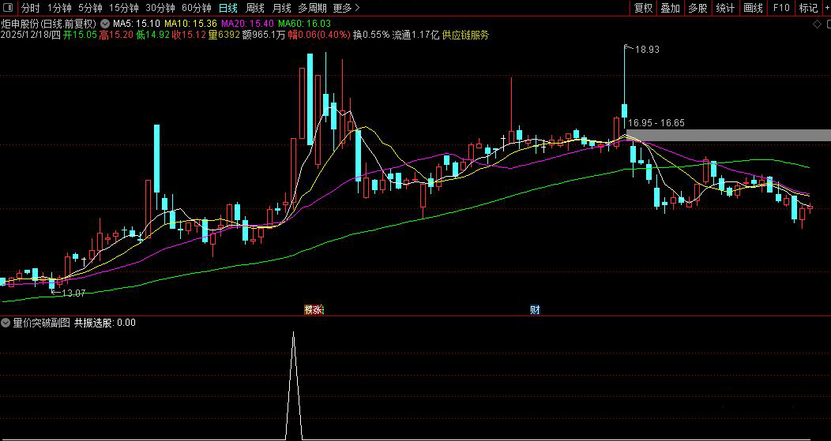Activate the 画线 drawing tools
This screenshot has width=831, height=441.
tap(753, 8)
